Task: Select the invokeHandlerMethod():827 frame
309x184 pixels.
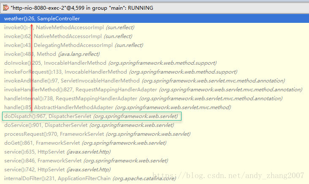Action: (x=154, y=90)
